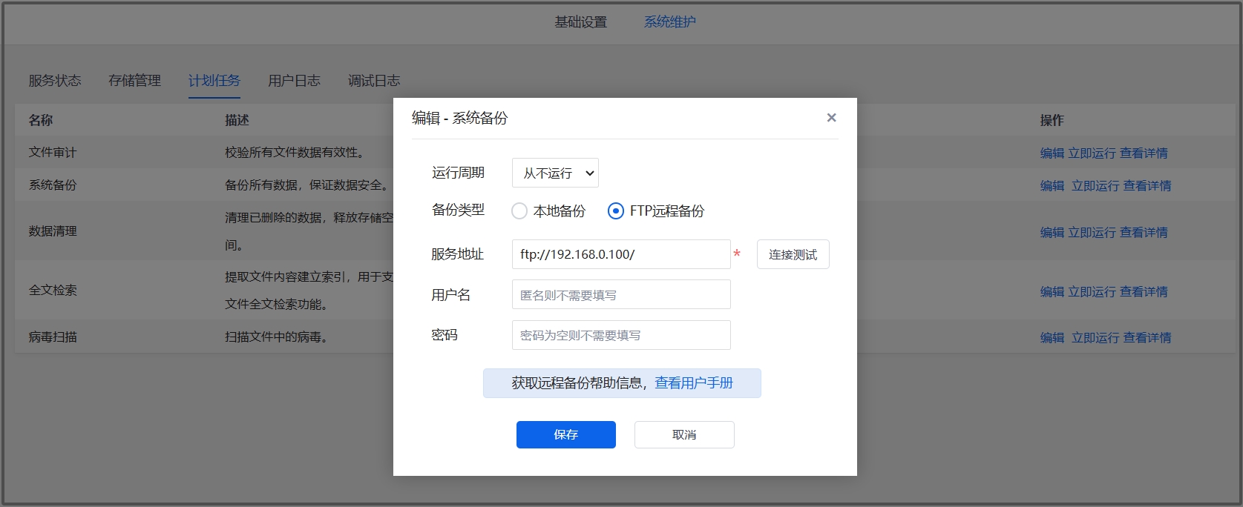Image resolution: width=1243 pixels, height=507 pixels.
Task: Close the 系统备份 edit dialog
Action: [x=831, y=118]
